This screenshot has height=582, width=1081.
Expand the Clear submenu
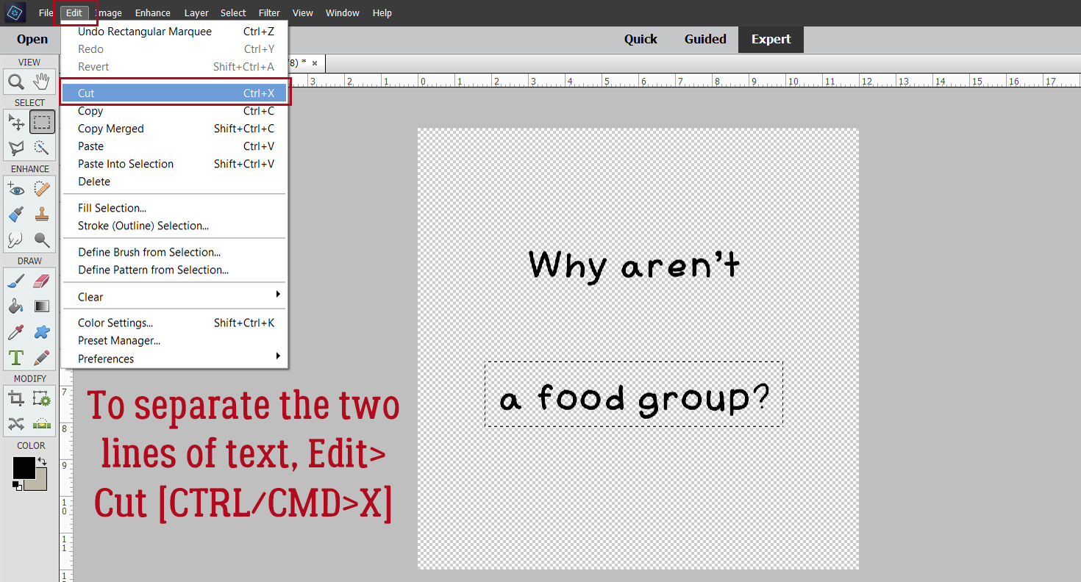(174, 297)
